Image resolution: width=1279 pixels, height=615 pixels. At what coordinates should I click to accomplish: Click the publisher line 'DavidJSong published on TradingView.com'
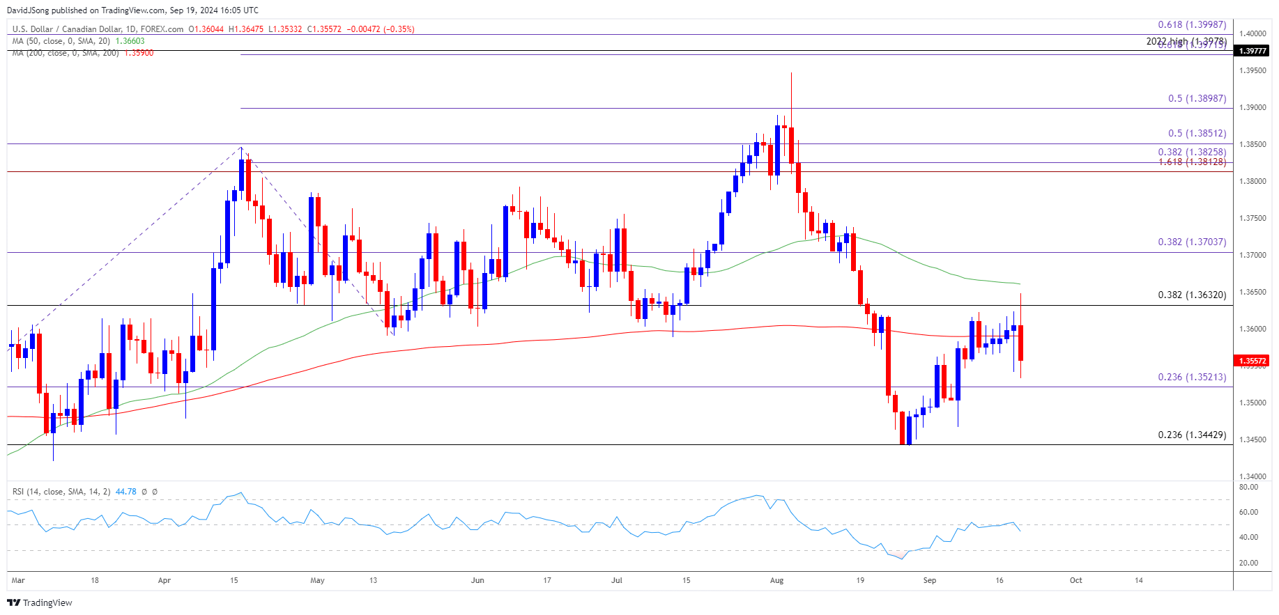click(87, 10)
